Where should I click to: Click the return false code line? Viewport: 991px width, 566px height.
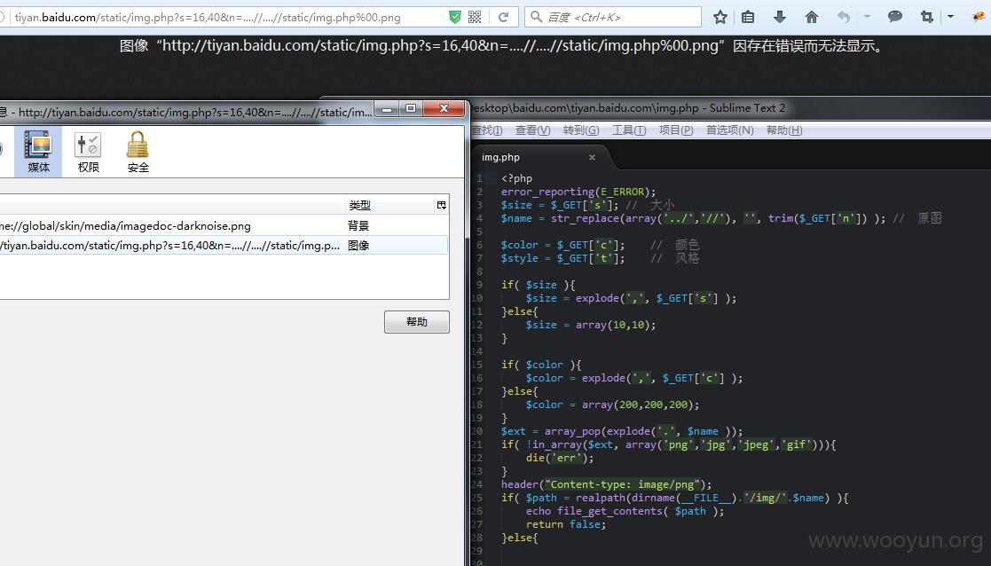[566, 524]
